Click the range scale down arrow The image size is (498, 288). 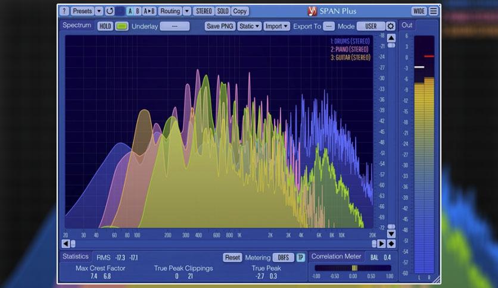point(391,234)
